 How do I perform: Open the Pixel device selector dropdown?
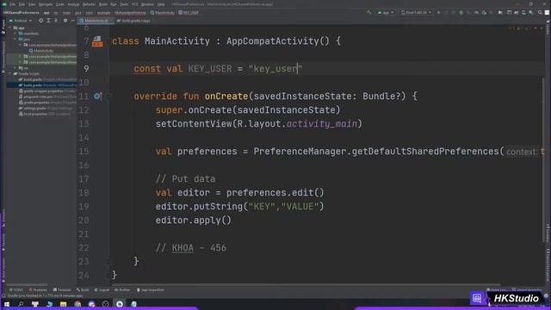416,13
